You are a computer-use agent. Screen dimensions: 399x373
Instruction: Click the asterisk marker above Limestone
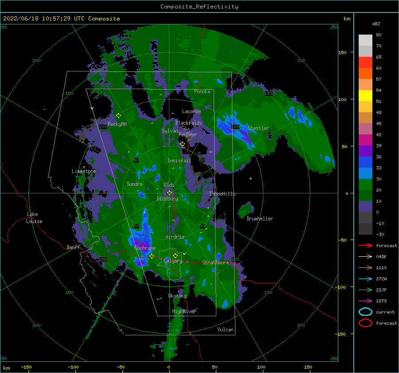(84, 167)
